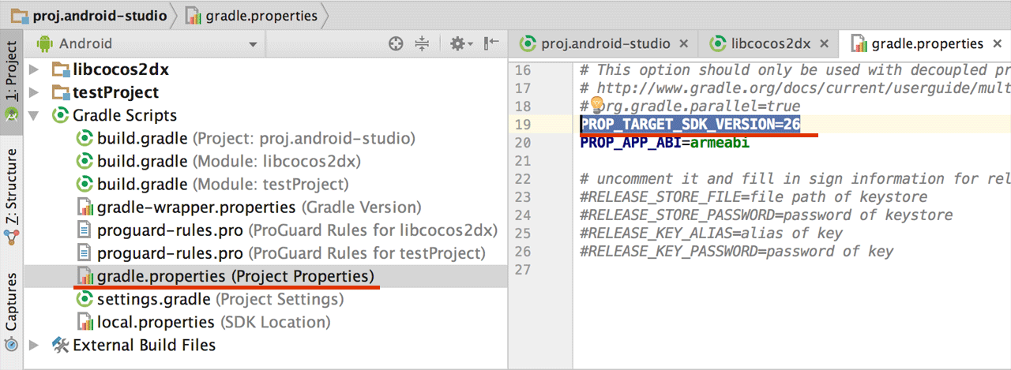Collapse the Gradle Scripts node
Image resolution: width=1011 pixels, height=370 pixels.
point(34,115)
